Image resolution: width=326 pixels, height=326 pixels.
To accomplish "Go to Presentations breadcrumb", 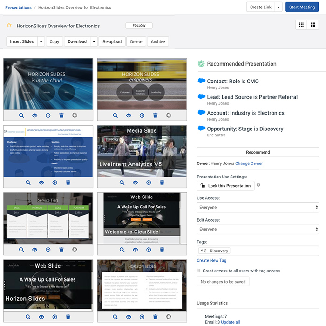I will coord(18,7).
